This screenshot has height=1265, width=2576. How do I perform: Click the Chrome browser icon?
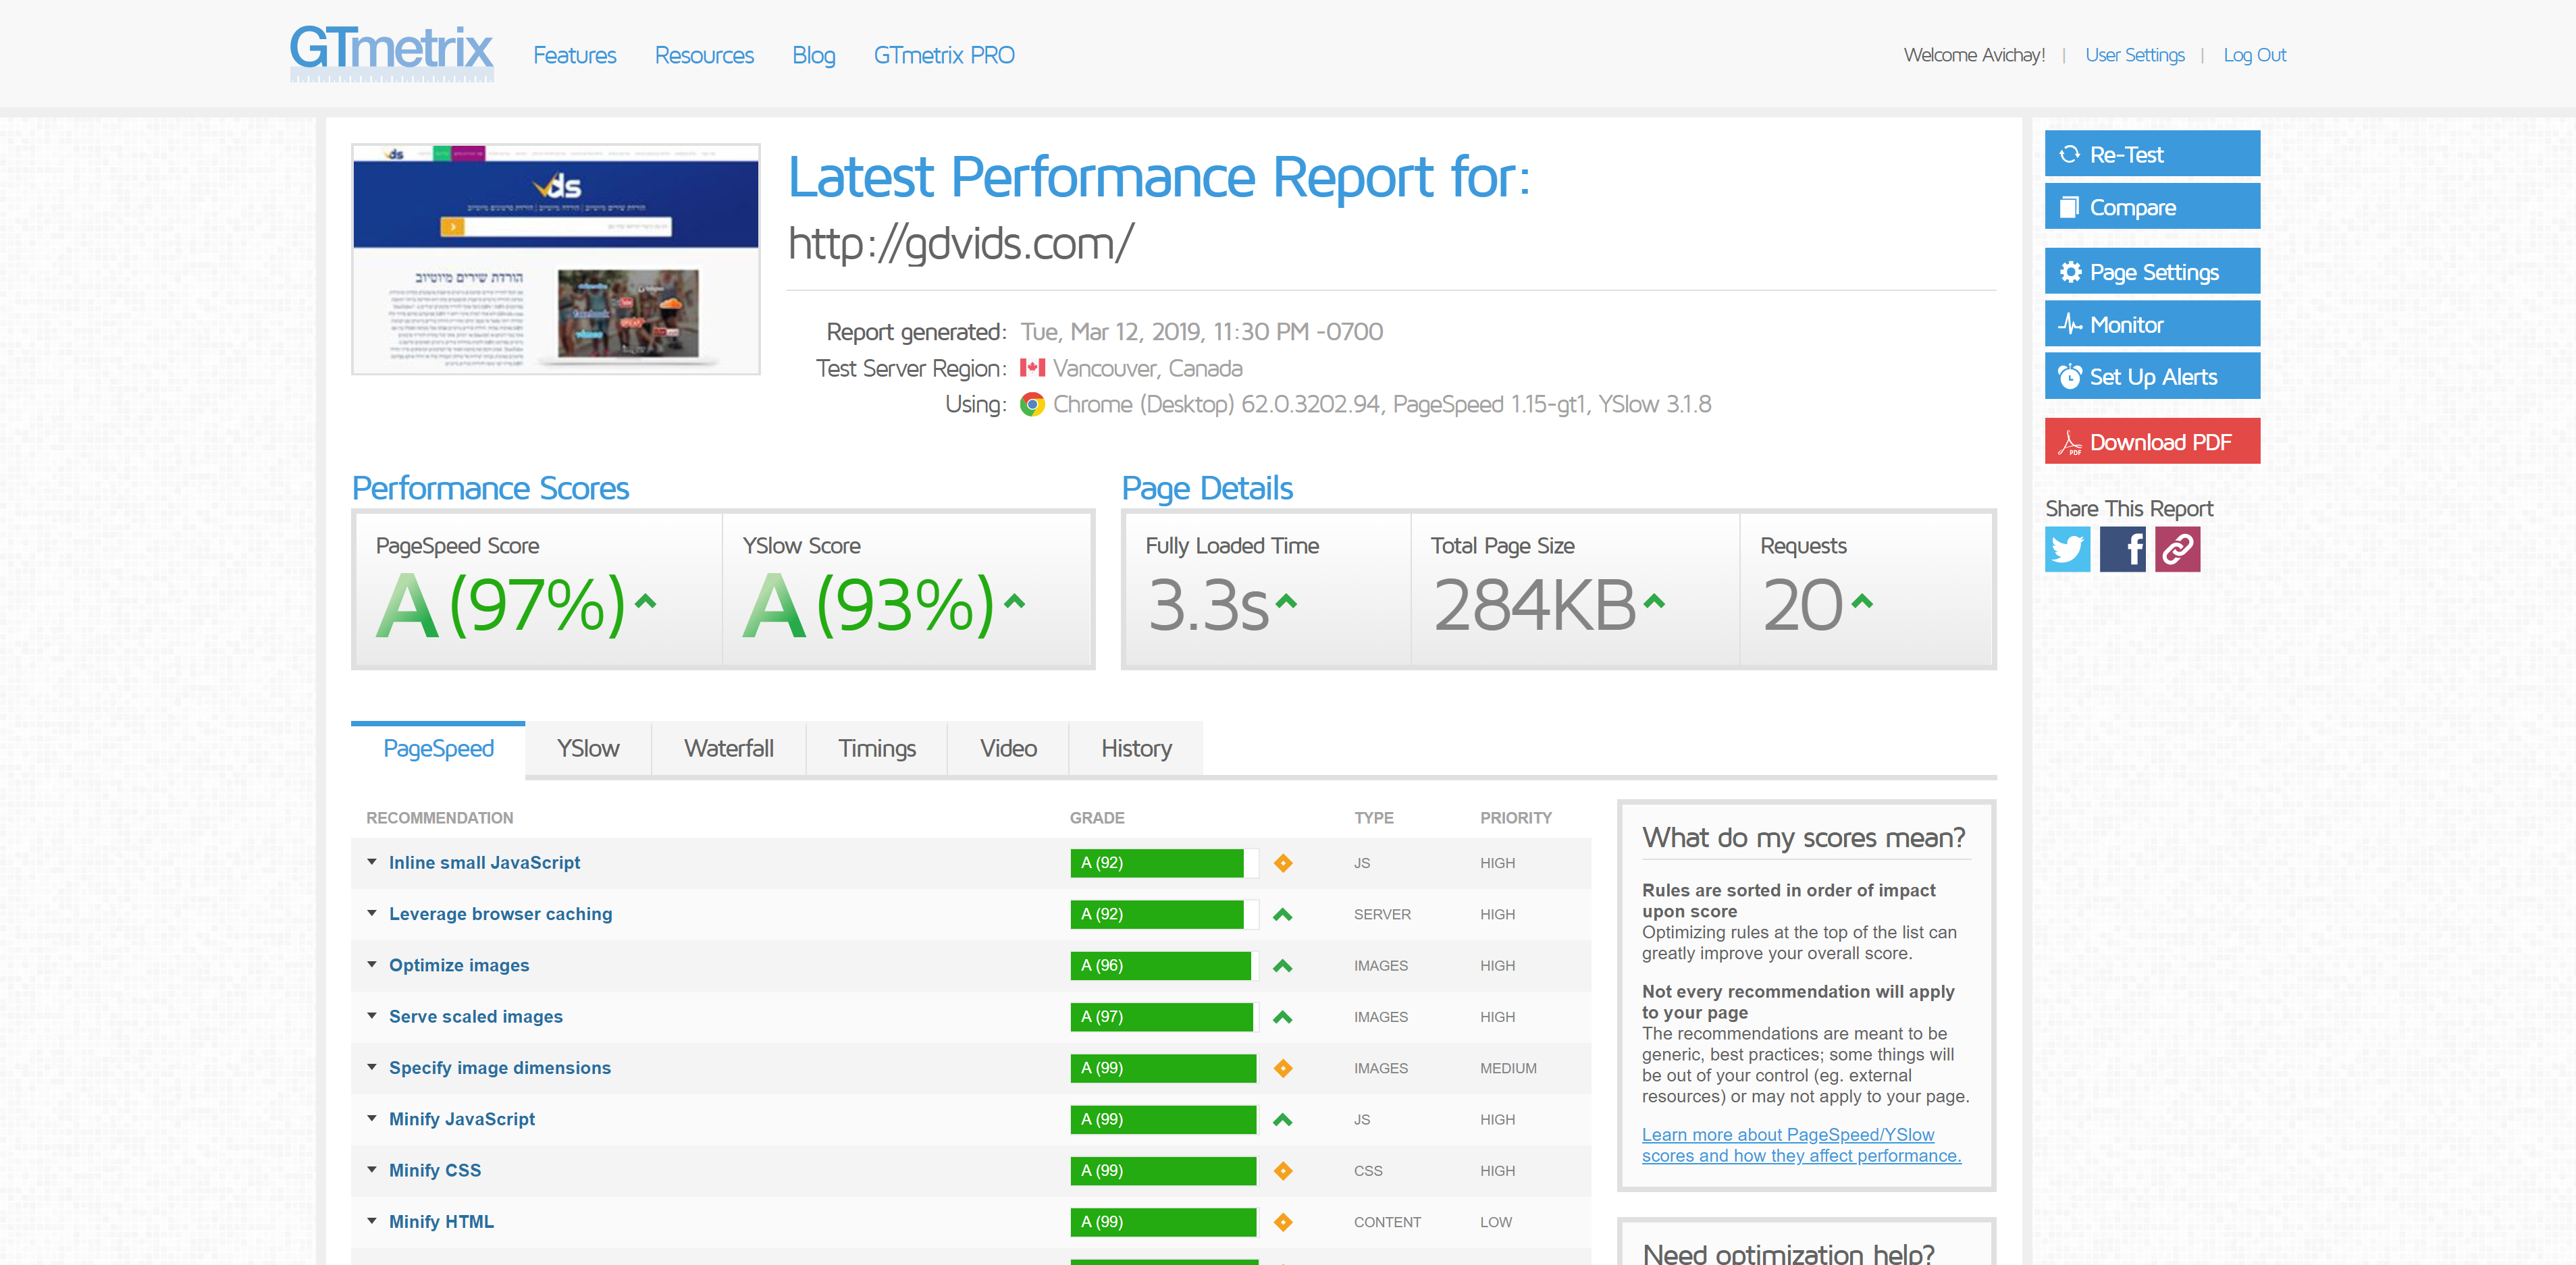tap(1032, 404)
